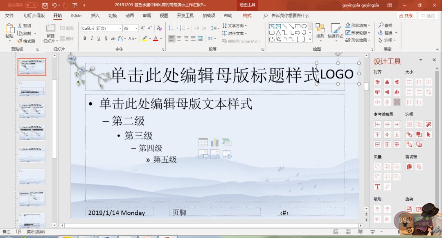Switch to the iSlide ribbon tab
Screen dimensions: 442x238
tap(76, 15)
